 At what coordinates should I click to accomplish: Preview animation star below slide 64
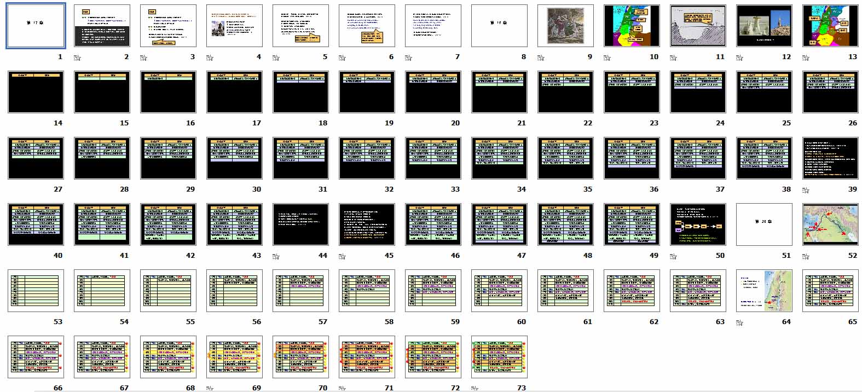pos(739,322)
